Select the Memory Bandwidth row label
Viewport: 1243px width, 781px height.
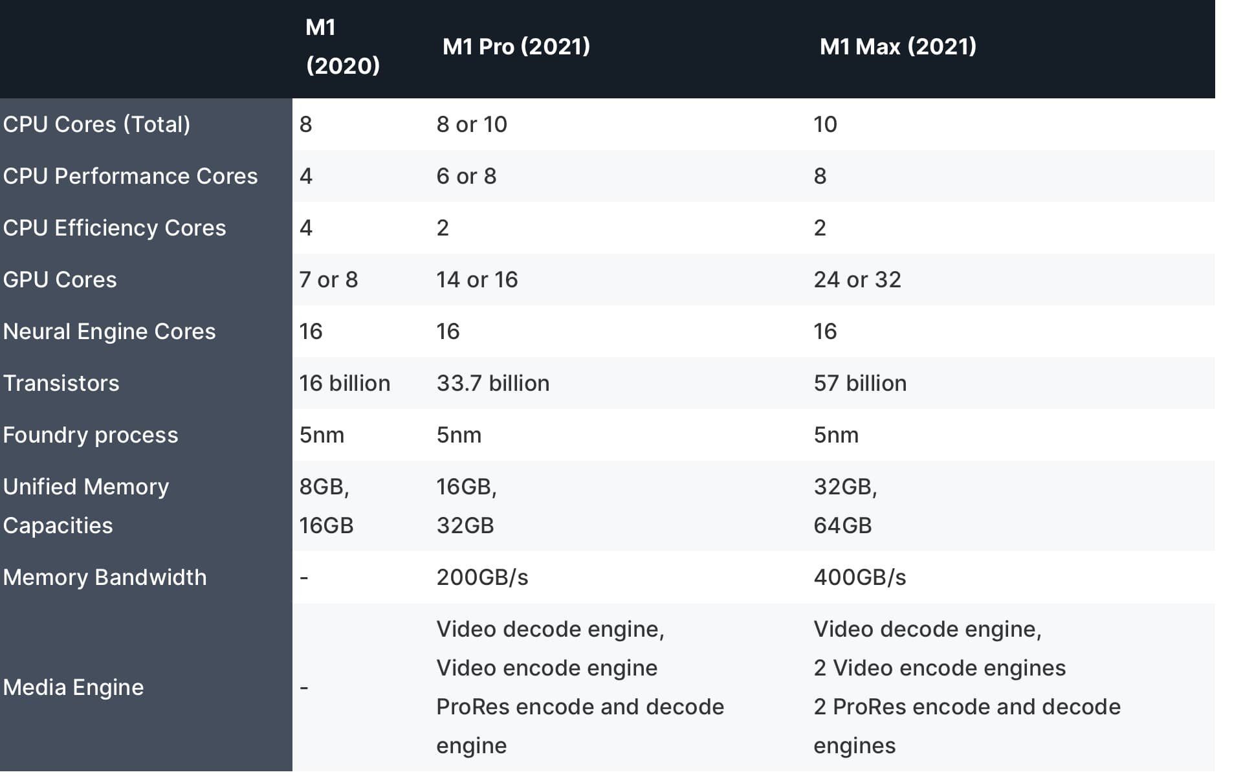point(105,577)
